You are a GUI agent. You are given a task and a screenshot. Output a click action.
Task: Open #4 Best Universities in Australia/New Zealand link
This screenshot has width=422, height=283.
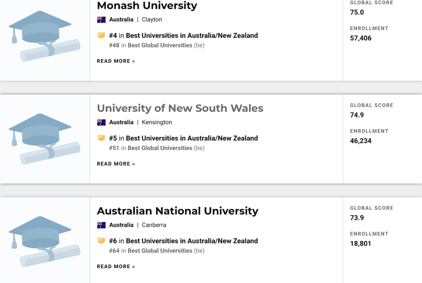coord(191,35)
